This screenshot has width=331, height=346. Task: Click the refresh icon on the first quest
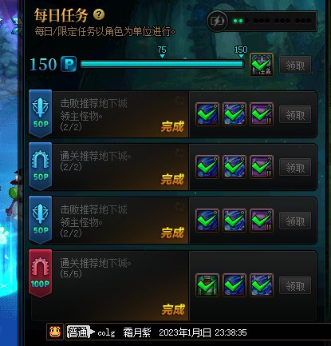pos(179,101)
